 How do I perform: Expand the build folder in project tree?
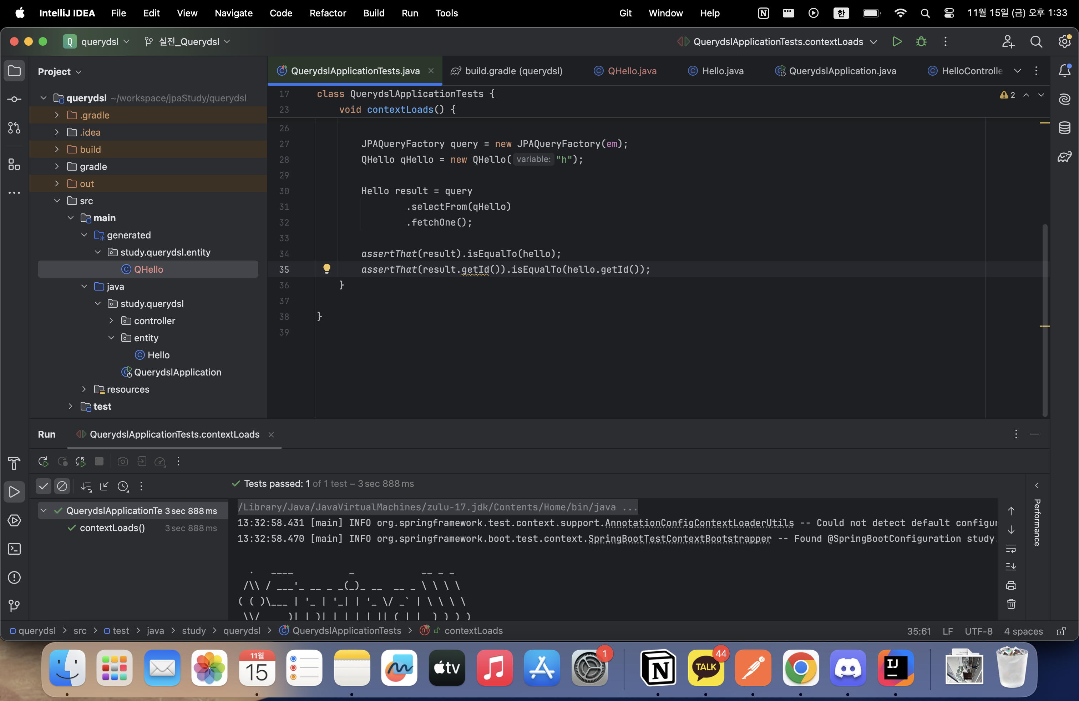pyautogui.click(x=57, y=149)
